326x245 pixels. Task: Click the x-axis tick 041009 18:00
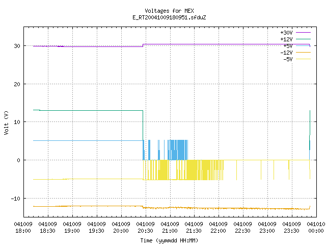(23, 228)
